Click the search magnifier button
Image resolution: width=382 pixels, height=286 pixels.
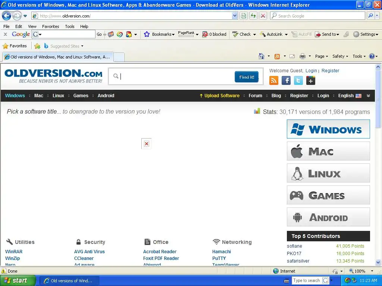pos(370,16)
